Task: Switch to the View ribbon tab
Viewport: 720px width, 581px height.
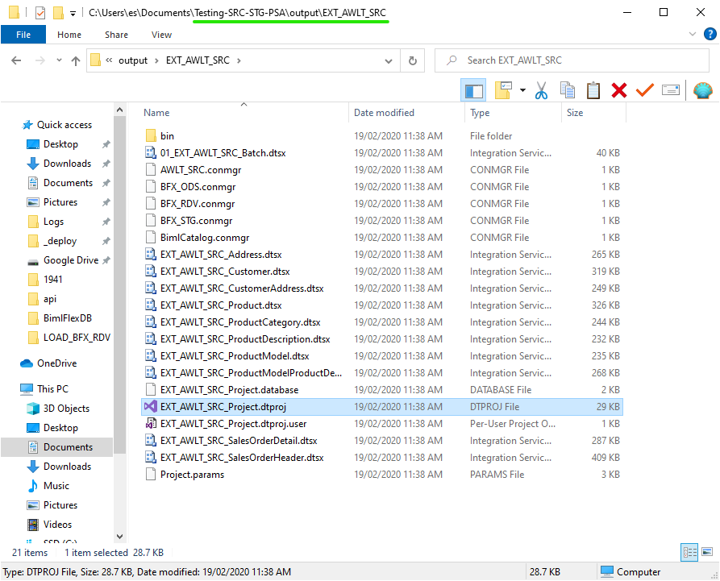Action: (161, 35)
